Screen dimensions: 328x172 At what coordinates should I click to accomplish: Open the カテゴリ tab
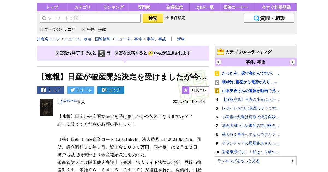(x=83, y=7)
